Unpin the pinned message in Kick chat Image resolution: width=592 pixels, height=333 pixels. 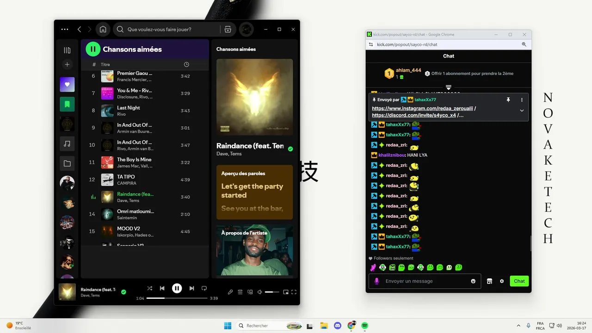[x=508, y=99]
